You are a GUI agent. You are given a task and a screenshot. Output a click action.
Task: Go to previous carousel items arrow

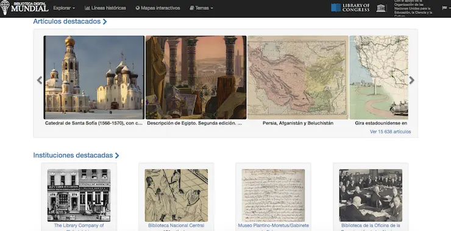[x=40, y=80]
